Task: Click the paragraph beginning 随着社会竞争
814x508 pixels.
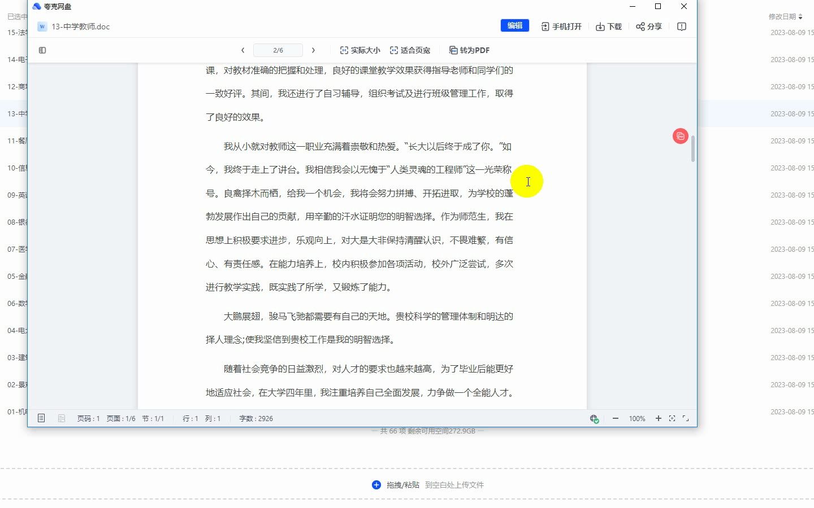Action: pos(360,381)
